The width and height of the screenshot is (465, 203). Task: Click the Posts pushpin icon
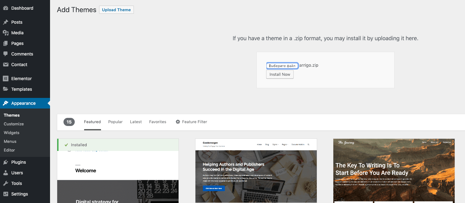(6, 22)
